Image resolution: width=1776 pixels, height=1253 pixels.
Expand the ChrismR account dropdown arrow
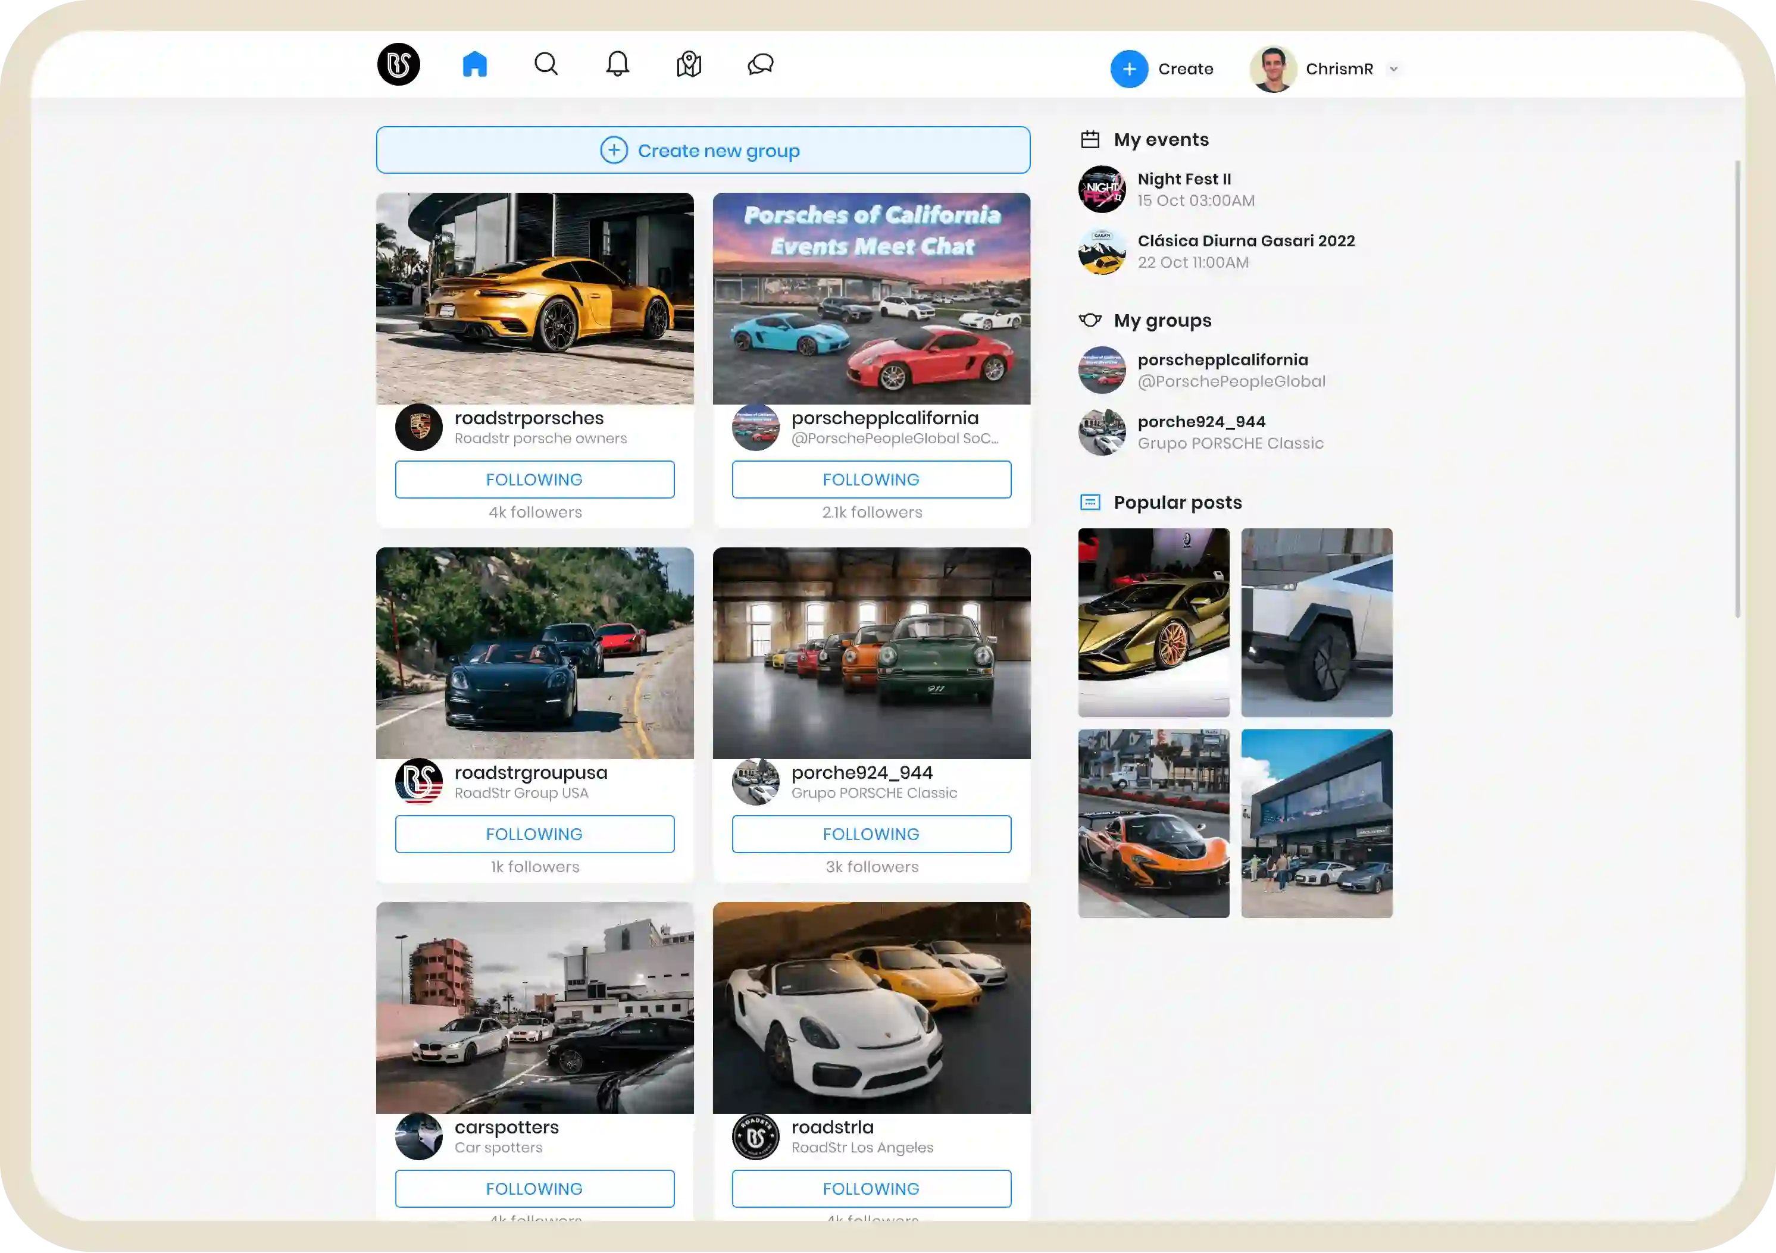pos(1393,69)
